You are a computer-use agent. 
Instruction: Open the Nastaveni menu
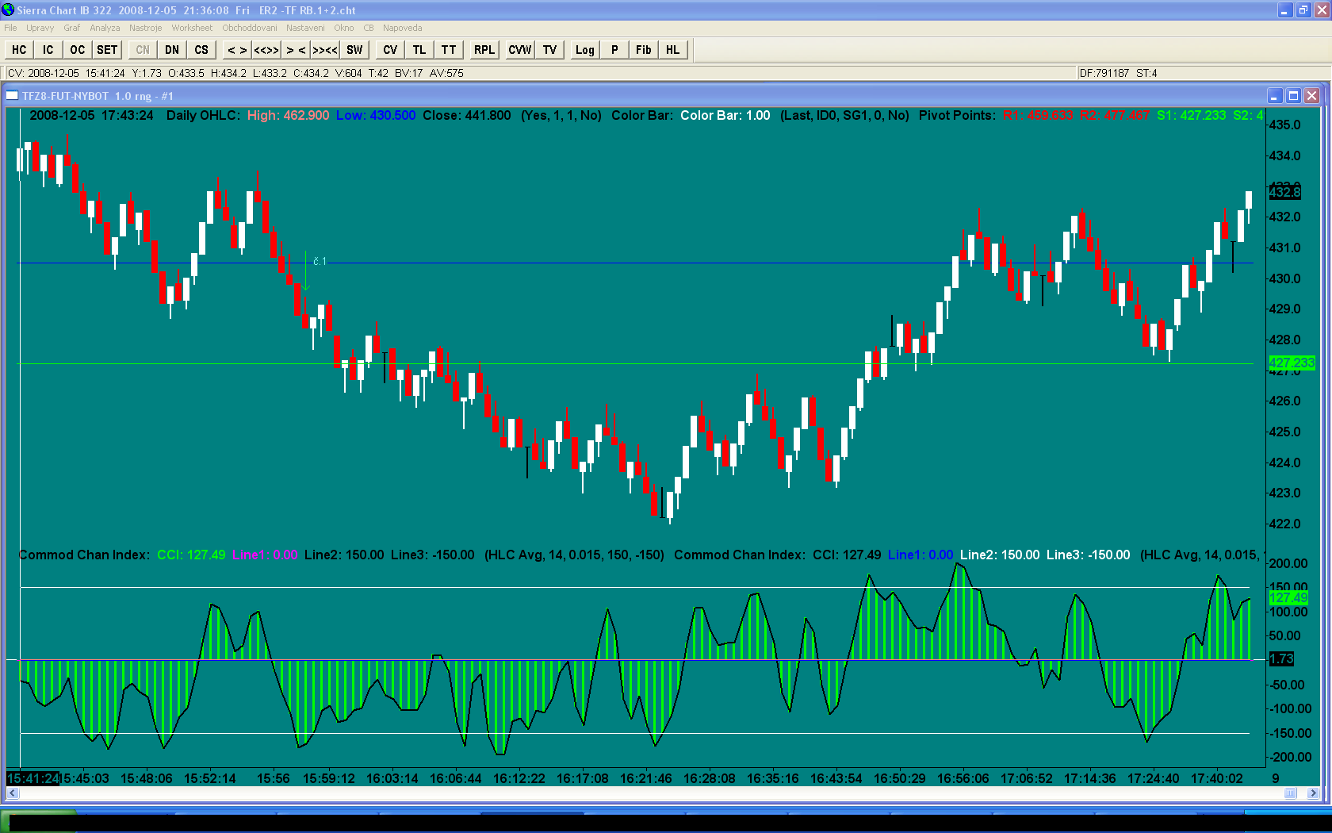305,28
